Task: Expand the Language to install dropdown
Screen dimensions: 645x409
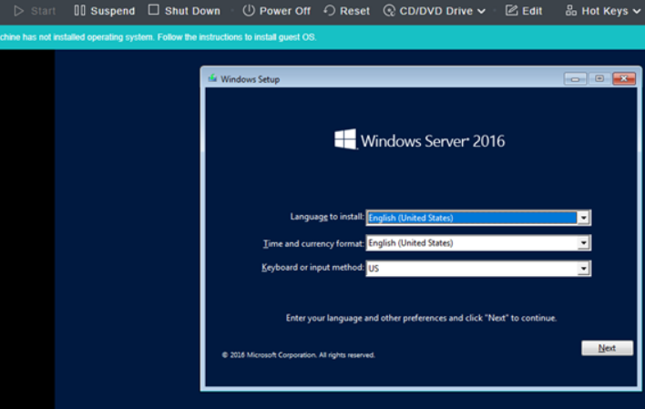Action: (583, 218)
